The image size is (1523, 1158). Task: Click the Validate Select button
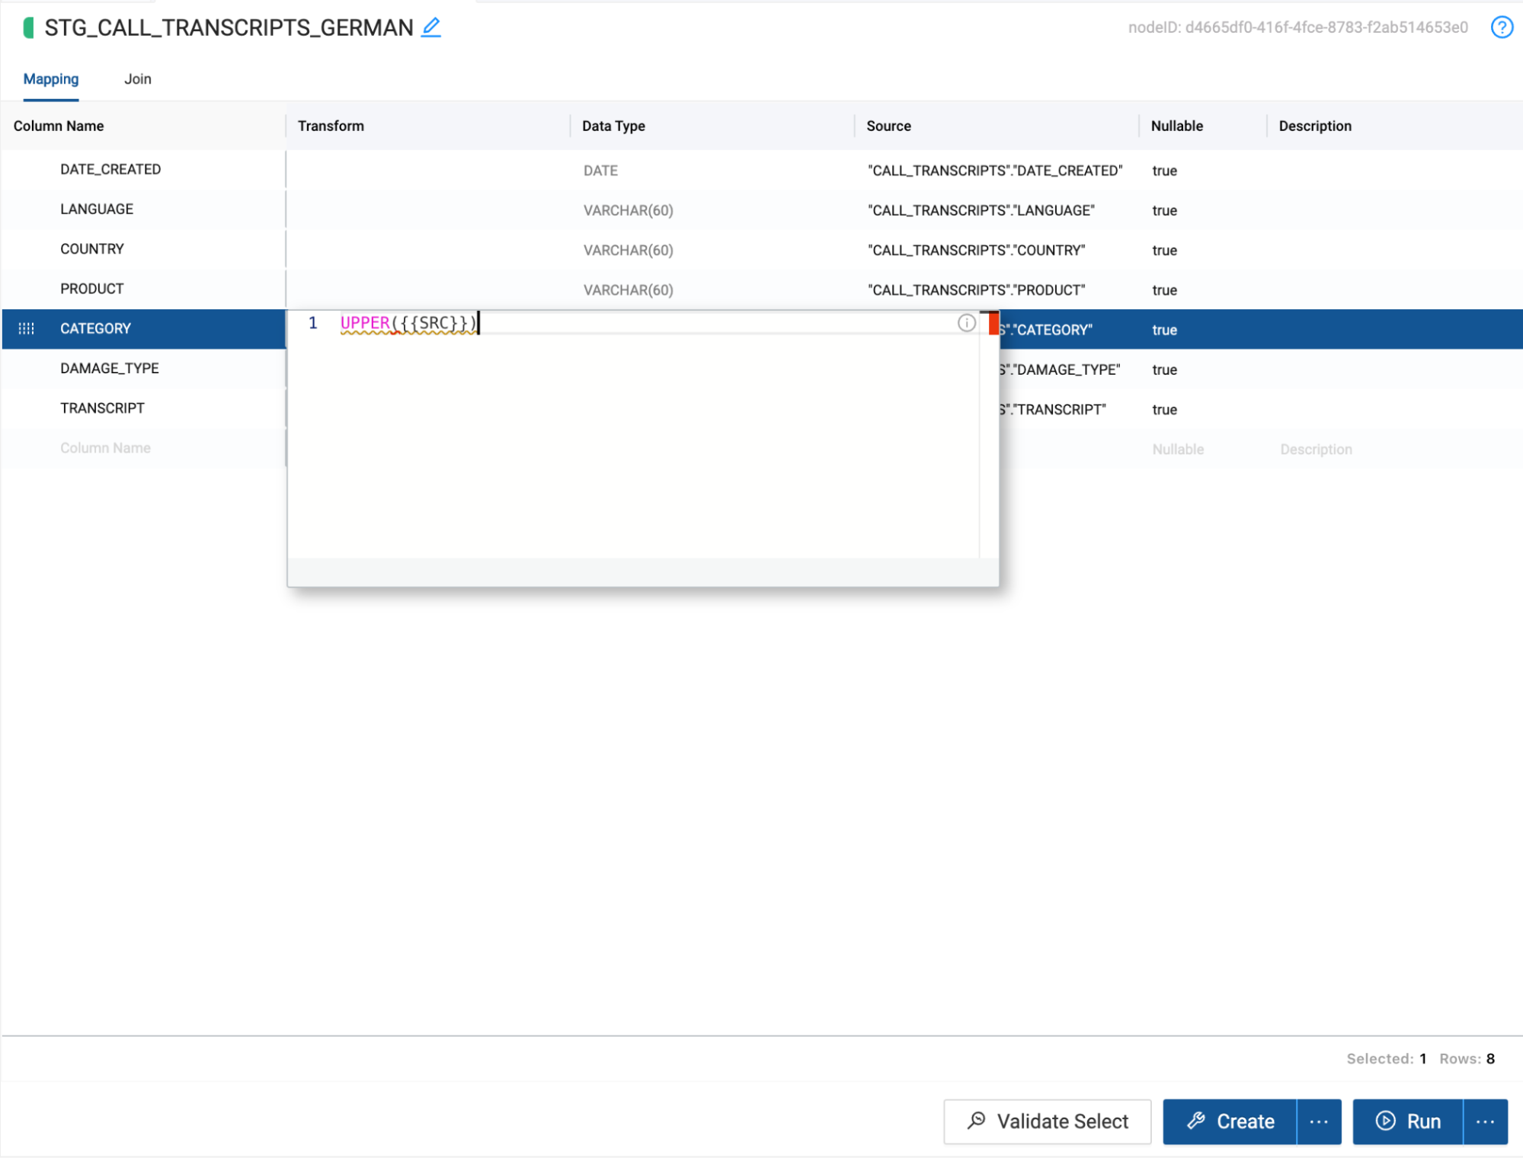click(1047, 1121)
